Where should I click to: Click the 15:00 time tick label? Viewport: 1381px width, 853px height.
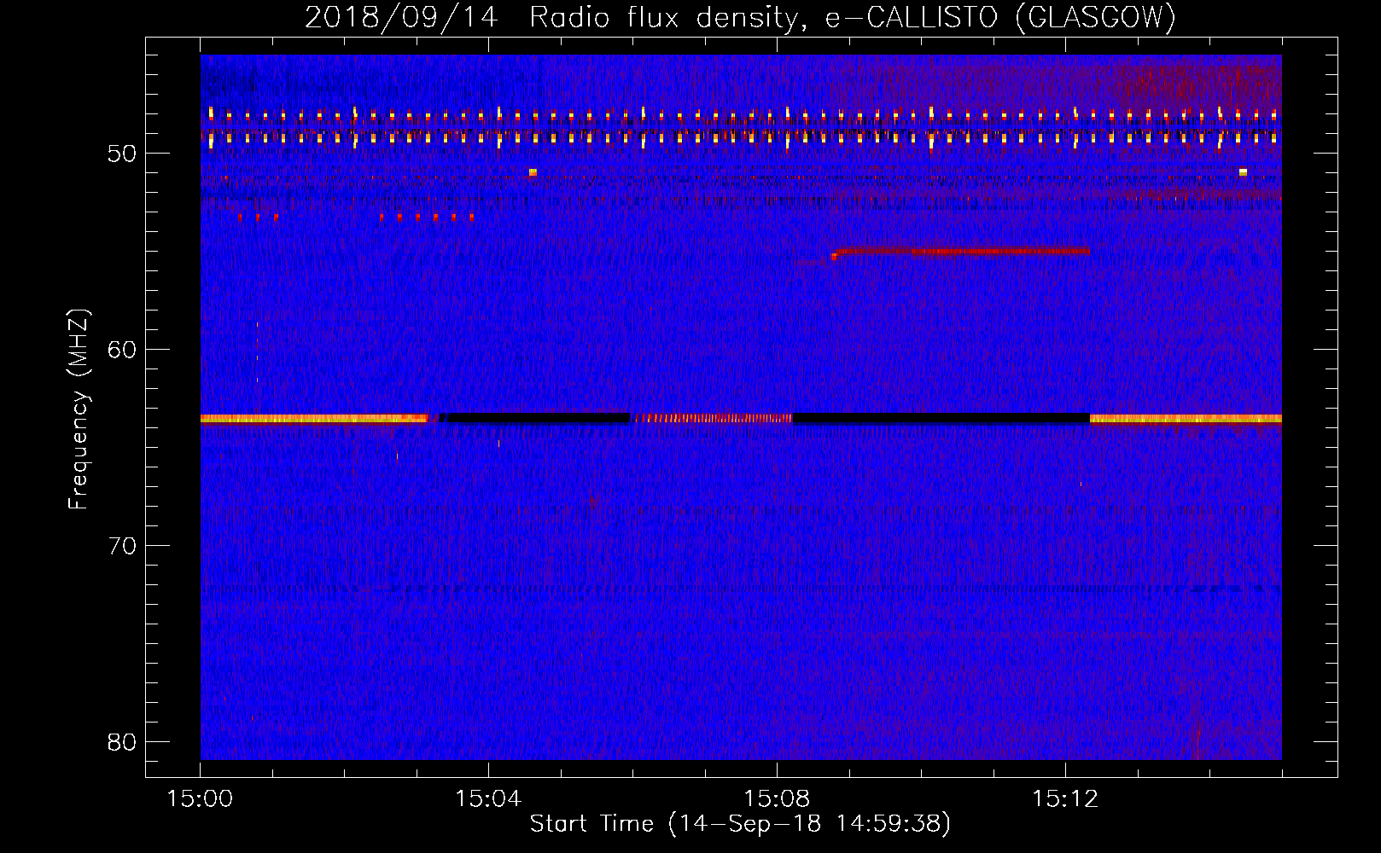[x=201, y=799]
